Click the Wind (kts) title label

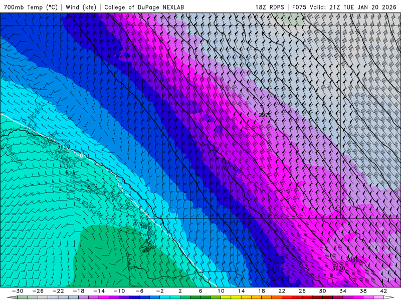(x=81, y=7)
